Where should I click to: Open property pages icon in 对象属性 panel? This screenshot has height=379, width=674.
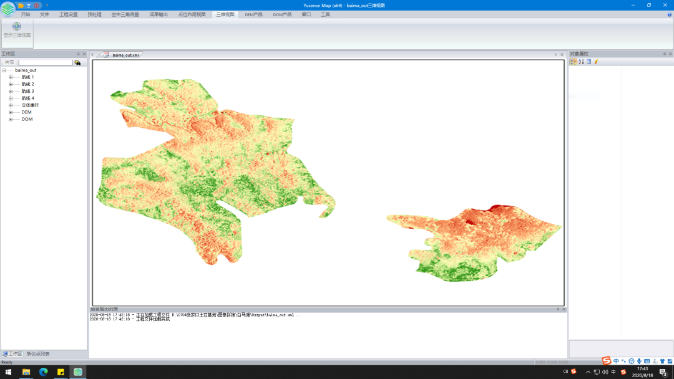[589, 62]
